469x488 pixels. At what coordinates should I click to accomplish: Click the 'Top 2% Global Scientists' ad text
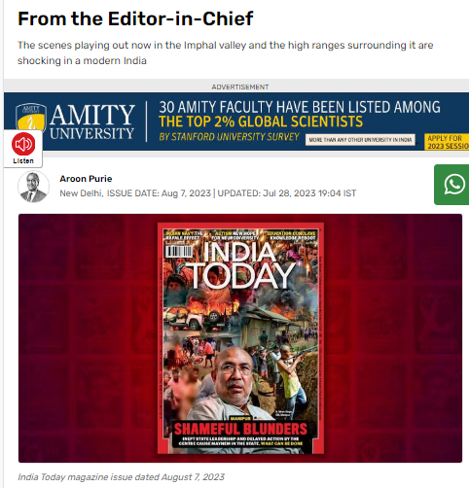tap(261, 122)
